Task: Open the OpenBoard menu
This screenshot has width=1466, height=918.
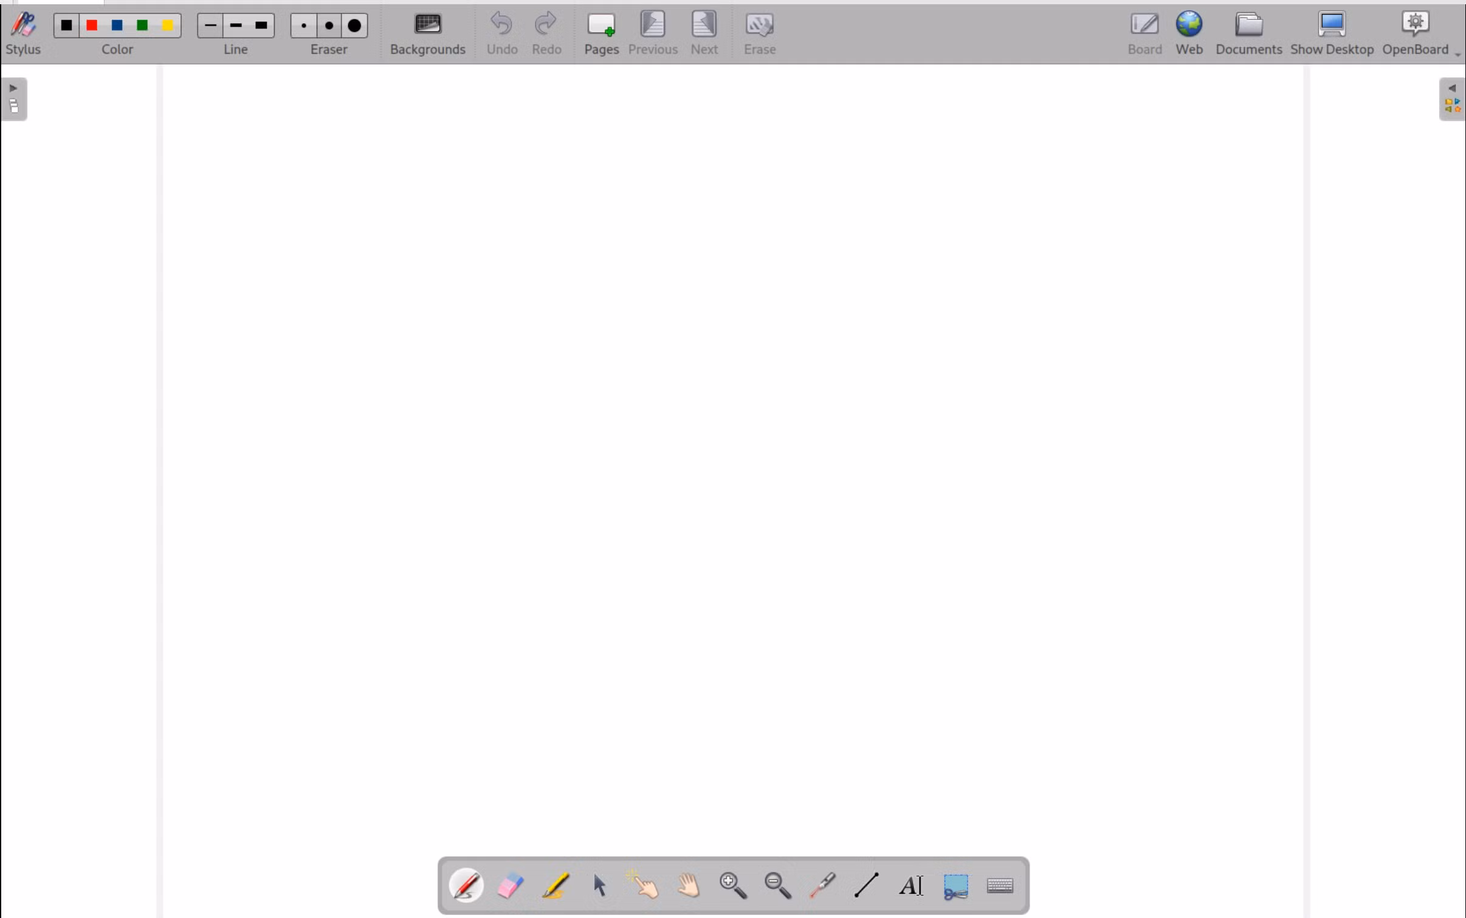Action: (1416, 34)
